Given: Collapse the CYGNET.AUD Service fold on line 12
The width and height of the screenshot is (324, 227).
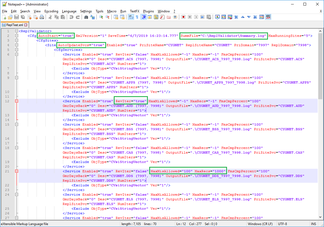Looking at the screenshot, I should tap(16, 101).
